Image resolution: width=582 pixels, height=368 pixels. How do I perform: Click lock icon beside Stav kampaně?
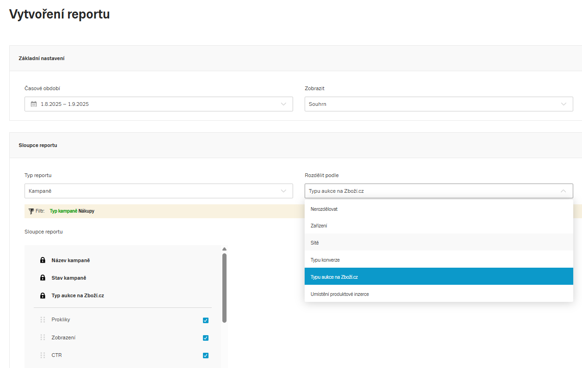click(43, 278)
